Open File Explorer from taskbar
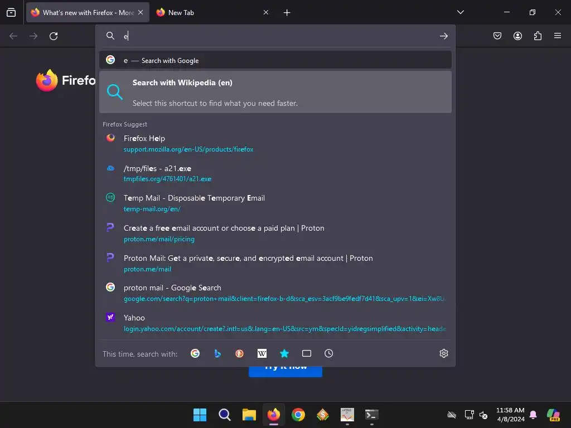This screenshot has width=571, height=428. [x=249, y=415]
